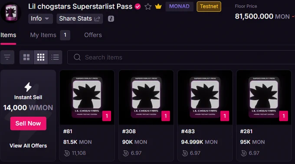Click the pink verified badge icon
Viewport: 295px width, 164px height.
click(138, 6)
